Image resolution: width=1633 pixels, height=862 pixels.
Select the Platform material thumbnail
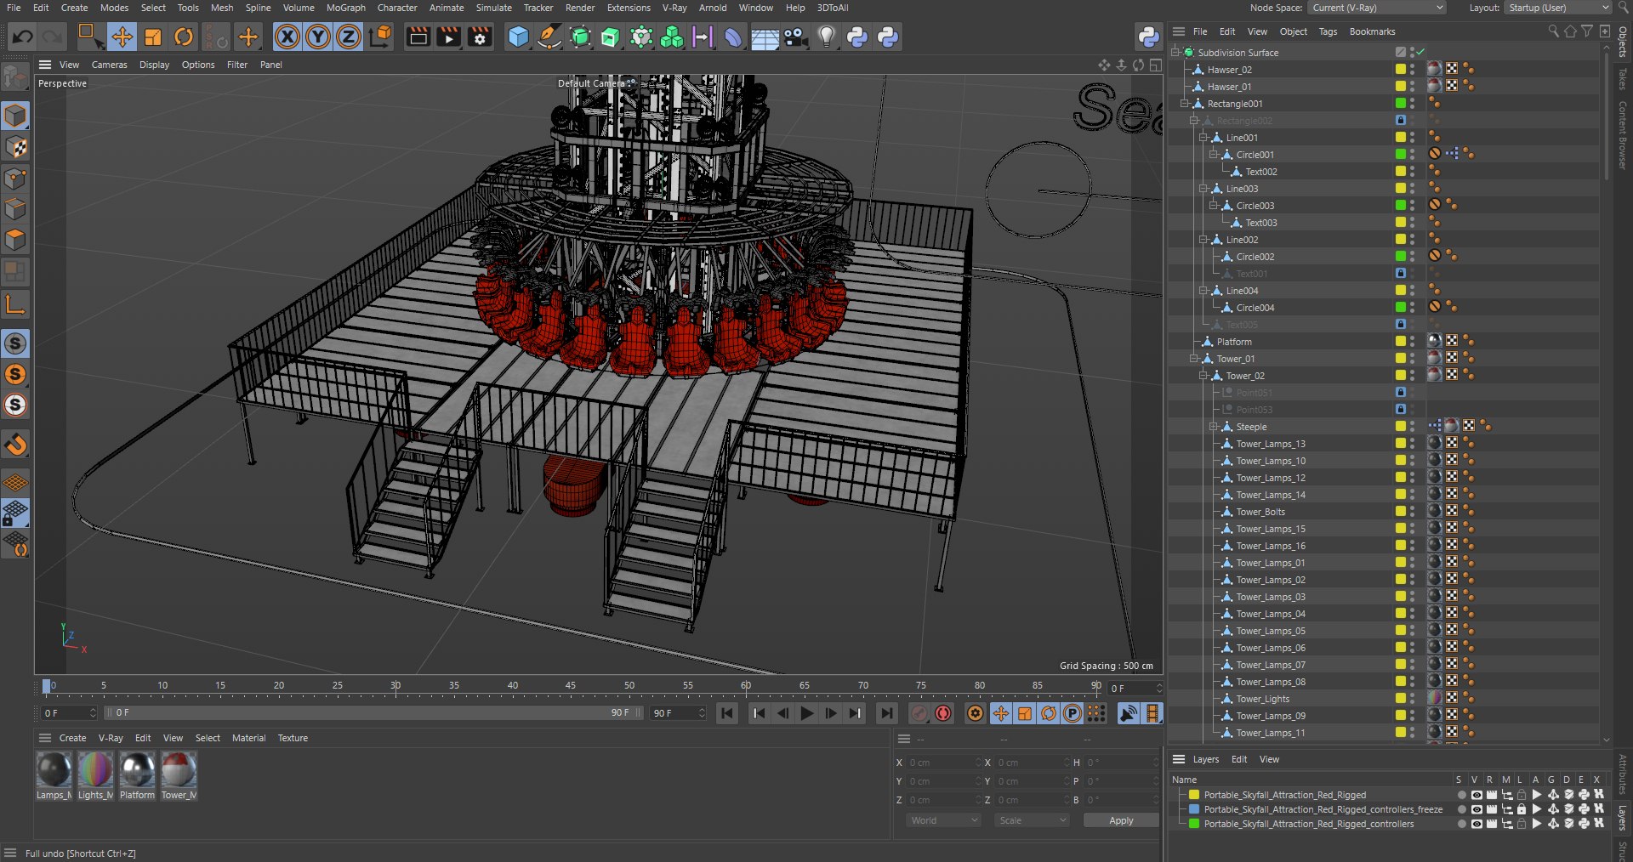pos(137,770)
